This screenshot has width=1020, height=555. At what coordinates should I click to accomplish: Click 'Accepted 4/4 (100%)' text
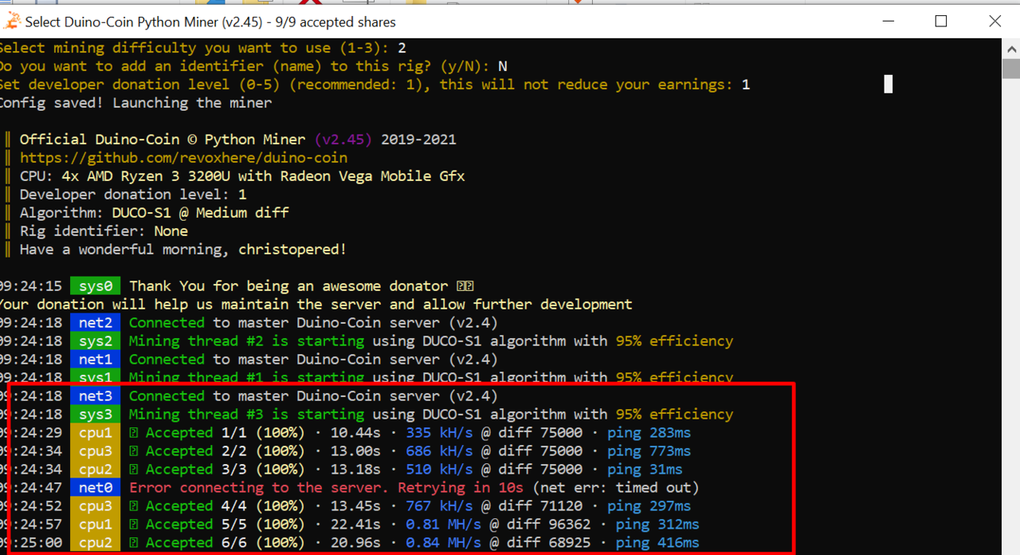[x=226, y=506]
